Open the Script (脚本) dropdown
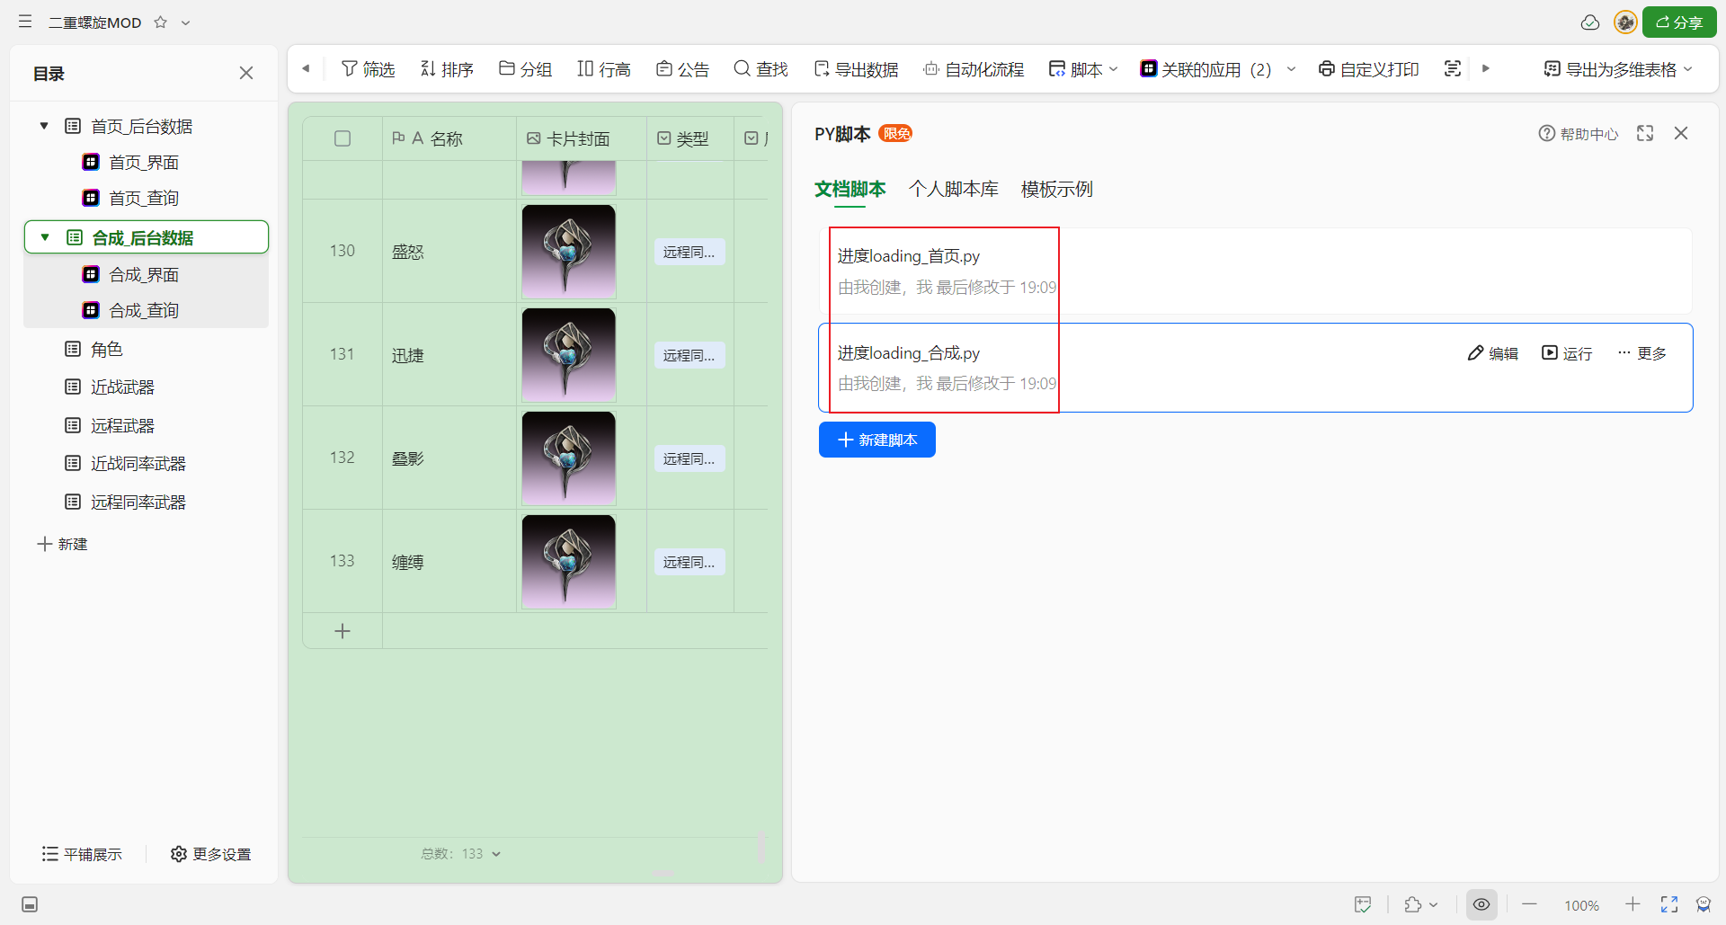Viewport: 1726px width, 925px height. [1083, 69]
